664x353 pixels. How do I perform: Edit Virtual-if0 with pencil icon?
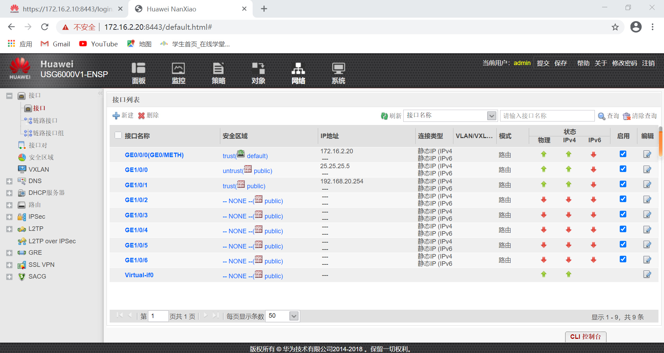pyautogui.click(x=647, y=274)
